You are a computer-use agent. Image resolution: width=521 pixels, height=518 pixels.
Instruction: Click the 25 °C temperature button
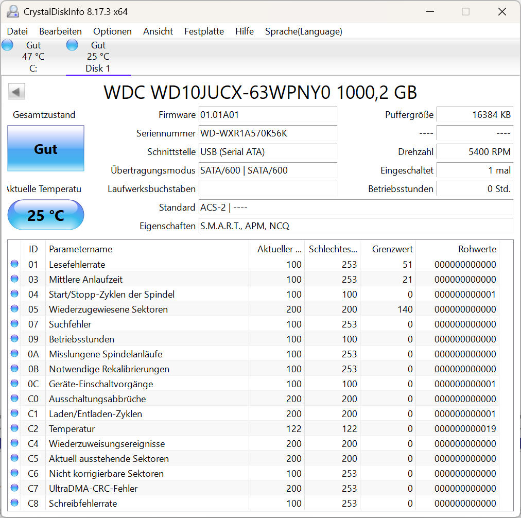point(46,215)
